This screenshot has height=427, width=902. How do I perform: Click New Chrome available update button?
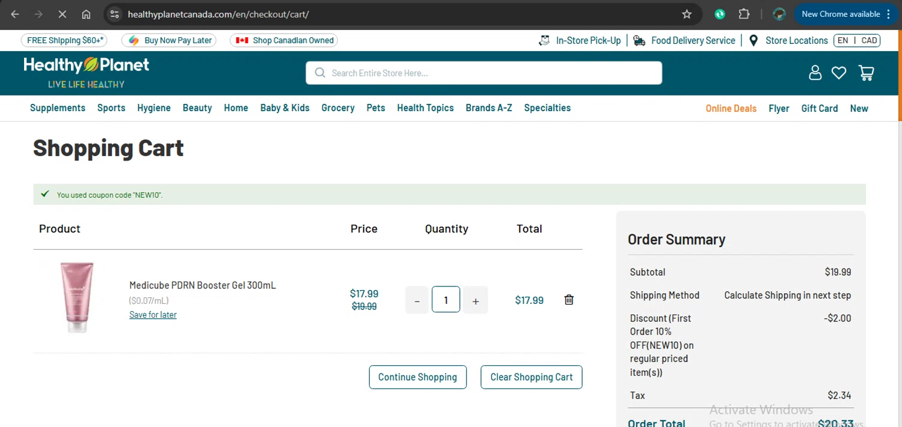click(847, 14)
